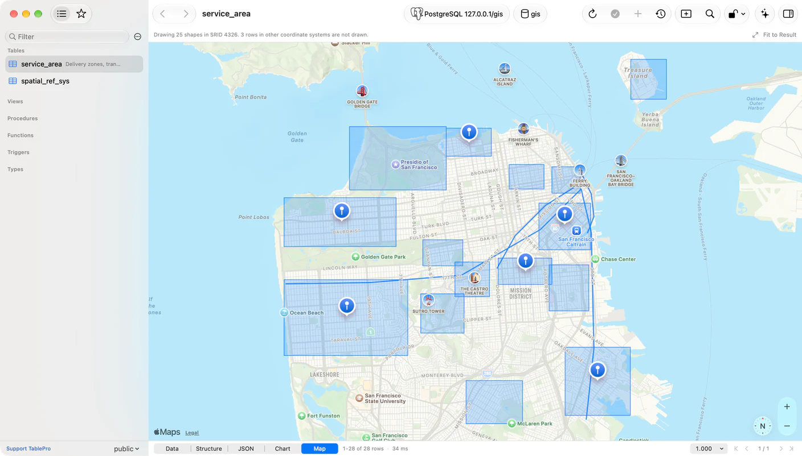Select the map pin above Taraval St

pyautogui.click(x=347, y=306)
